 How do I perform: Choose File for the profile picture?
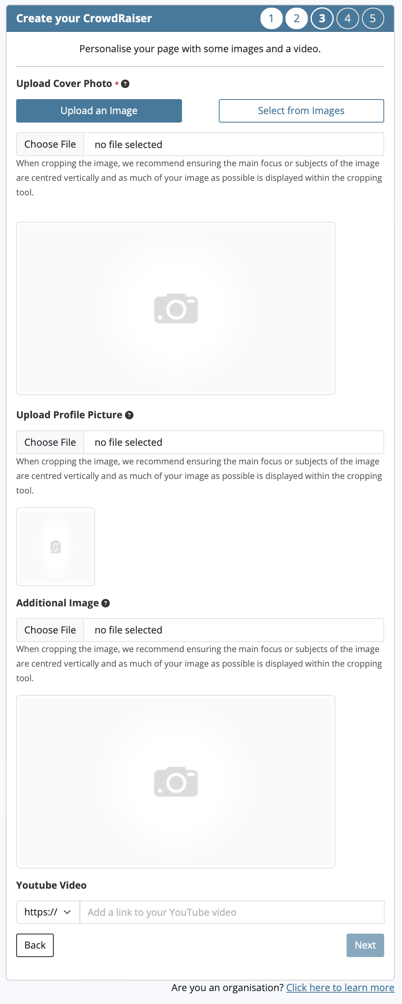[x=50, y=443]
